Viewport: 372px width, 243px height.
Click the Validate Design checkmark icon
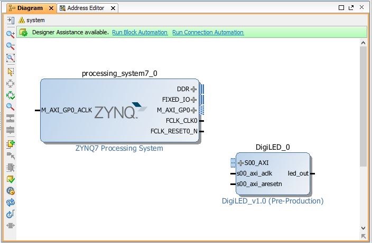(x=11, y=179)
